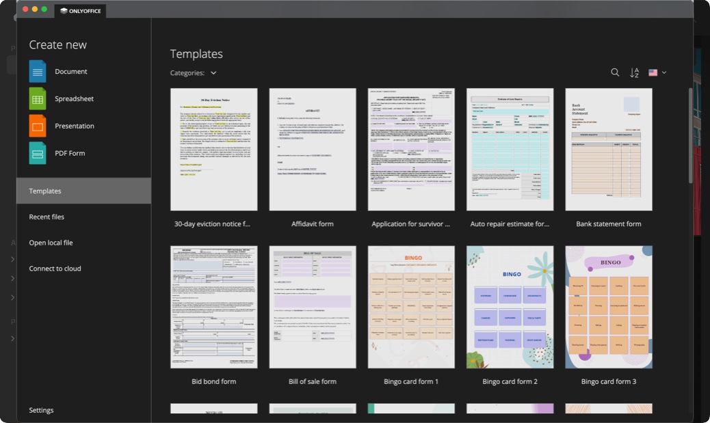Screen dimensions: 710x423
Task: Click the 'Bill of sale form' caption
Action: click(313, 381)
